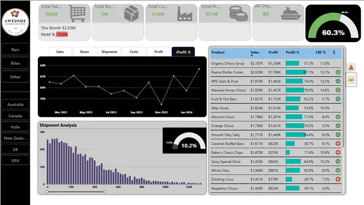This screenshot has width=364, height=205.
Task: Click the MoM % -10.8% value
Action: (62, 34)
